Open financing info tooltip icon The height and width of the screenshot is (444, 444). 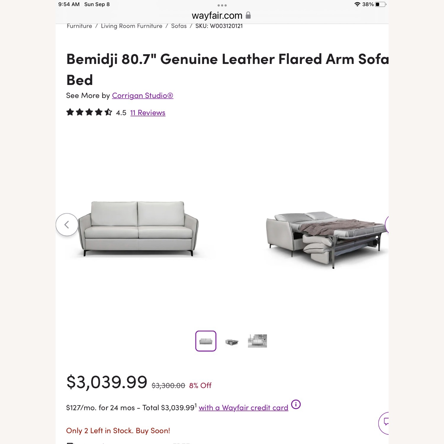click(295, 404)
